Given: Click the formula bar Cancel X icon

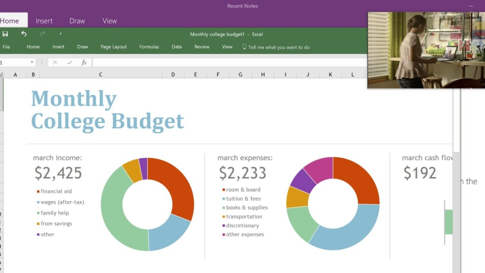Looking at the screenshot, I should click(55, 63).
